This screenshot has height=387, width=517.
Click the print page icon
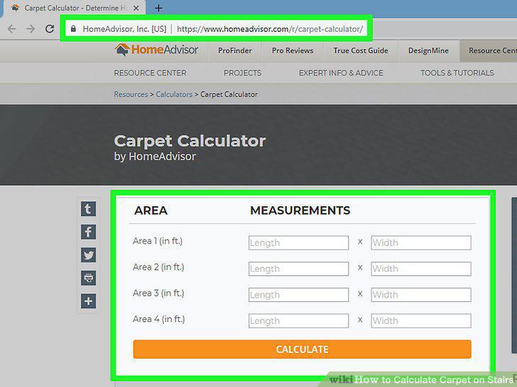point(88,278)
